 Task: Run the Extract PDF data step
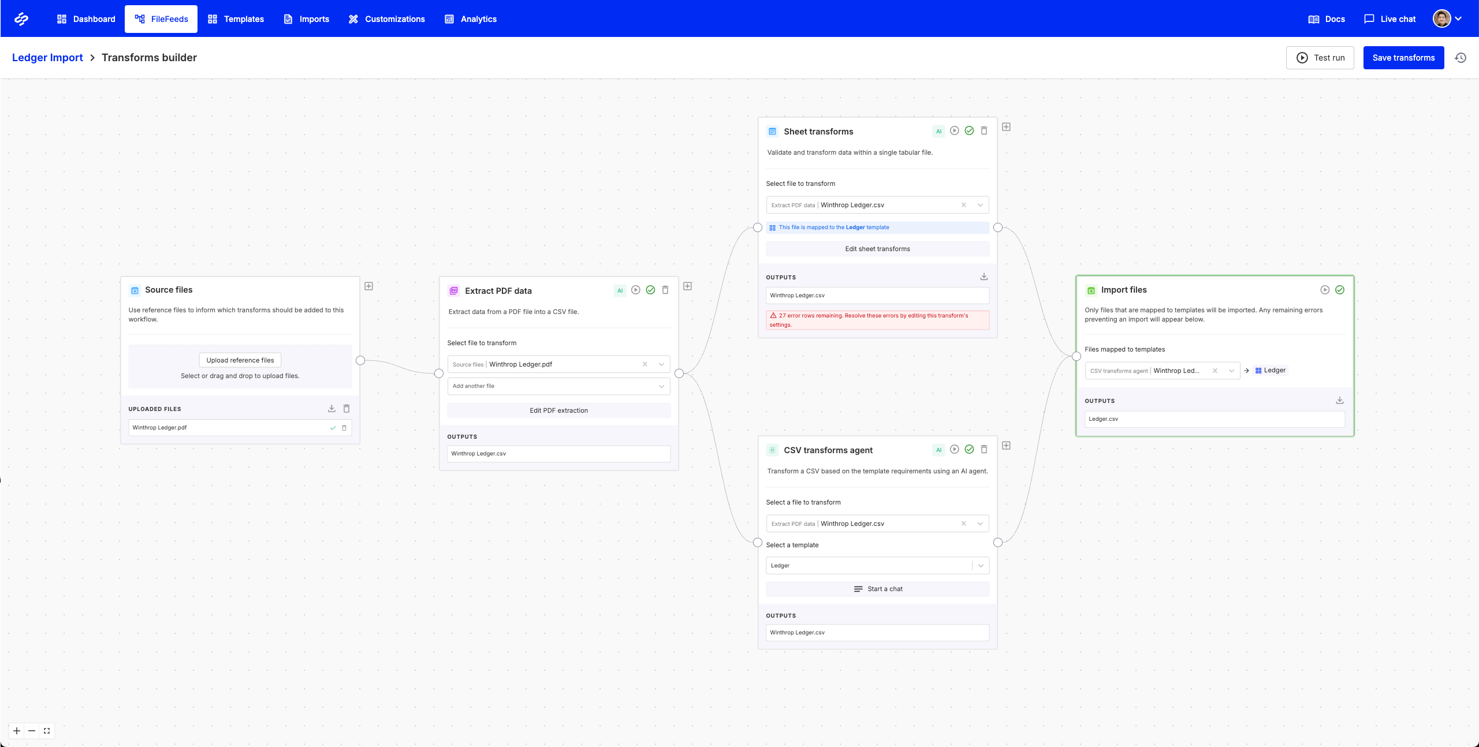coord(635,290)
